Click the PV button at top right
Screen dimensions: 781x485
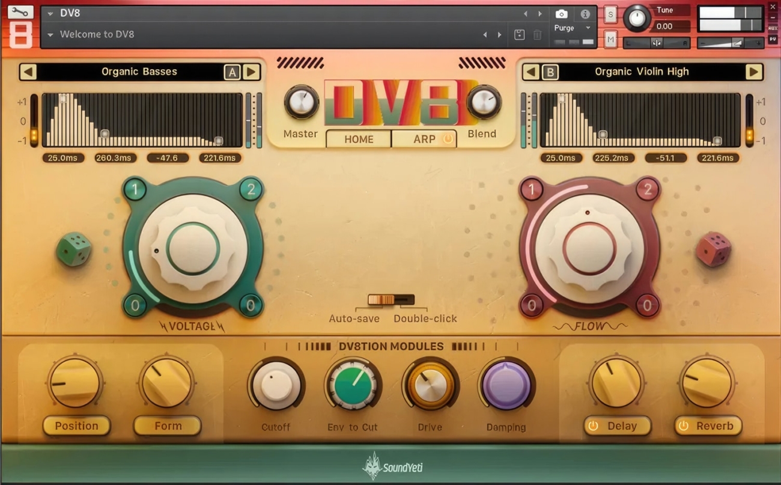[x=773, y=39]
